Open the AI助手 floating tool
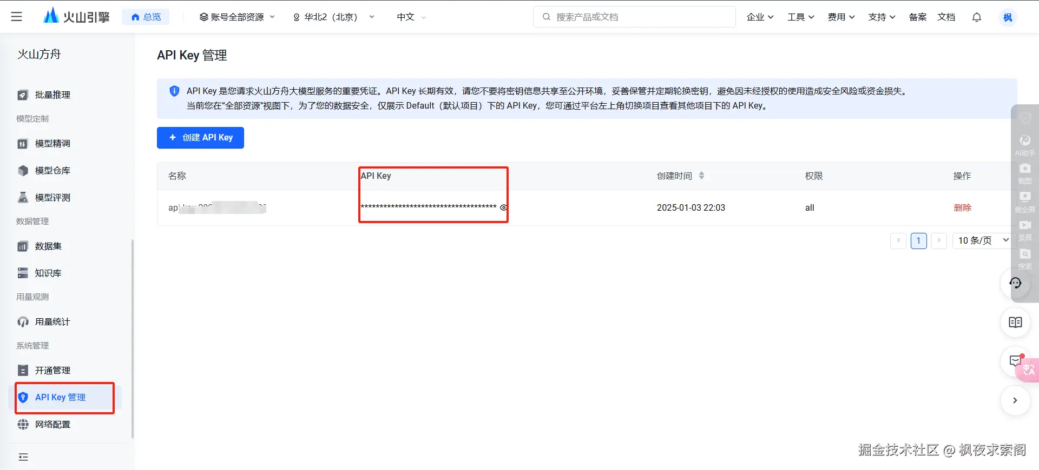 coord(1025,145)
